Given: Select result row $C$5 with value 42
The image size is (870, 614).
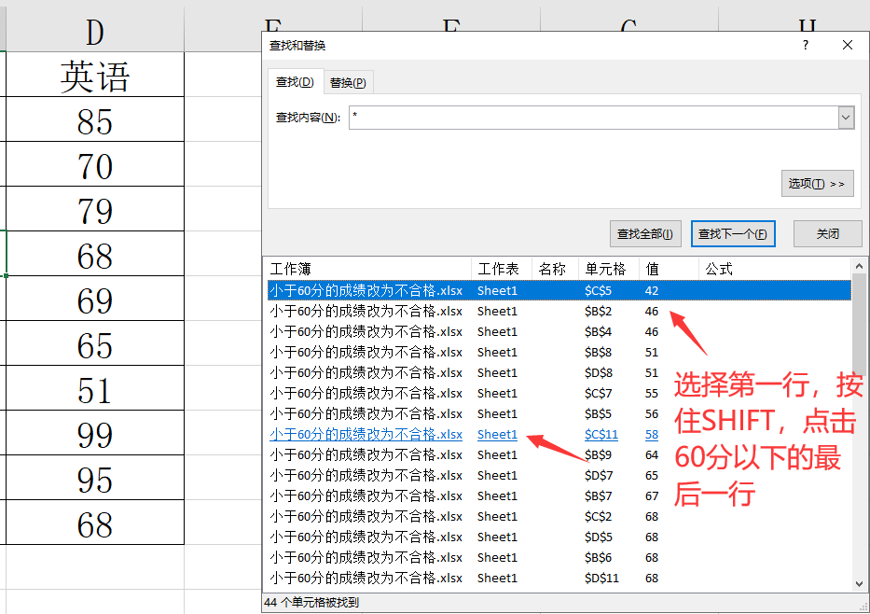Looking at the screenshot, I should (559, 290).
